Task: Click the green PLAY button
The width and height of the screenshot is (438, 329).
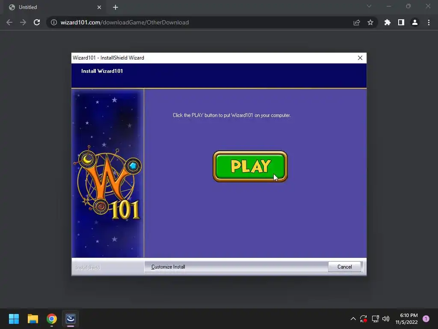Action: (250, 167)
